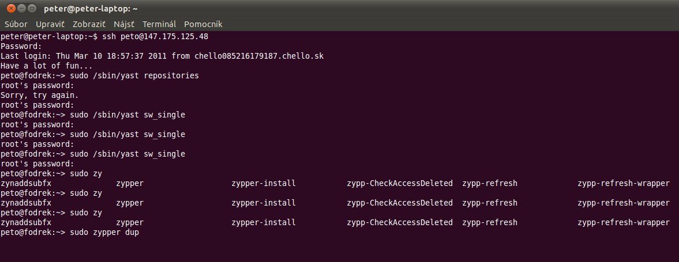Minimize the terminal window
The image size is (679, 262).
point(22,8)
